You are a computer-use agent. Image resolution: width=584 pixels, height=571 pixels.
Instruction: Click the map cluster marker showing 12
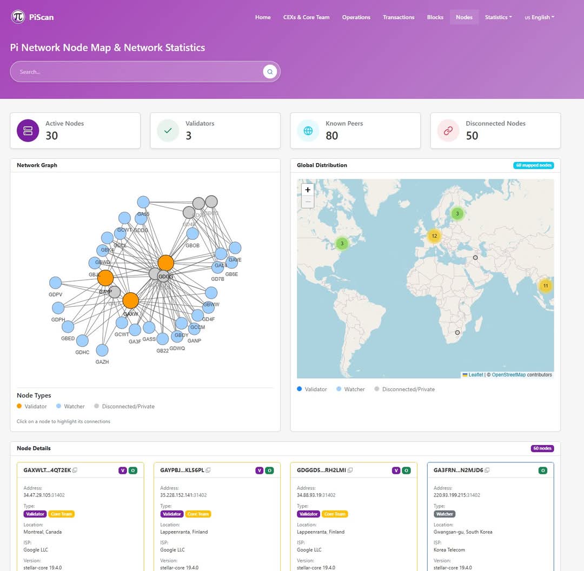[x=434, y=236]
